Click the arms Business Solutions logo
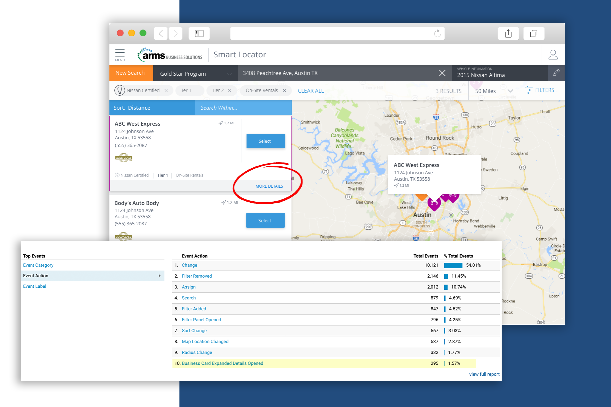 click(170, 55)
